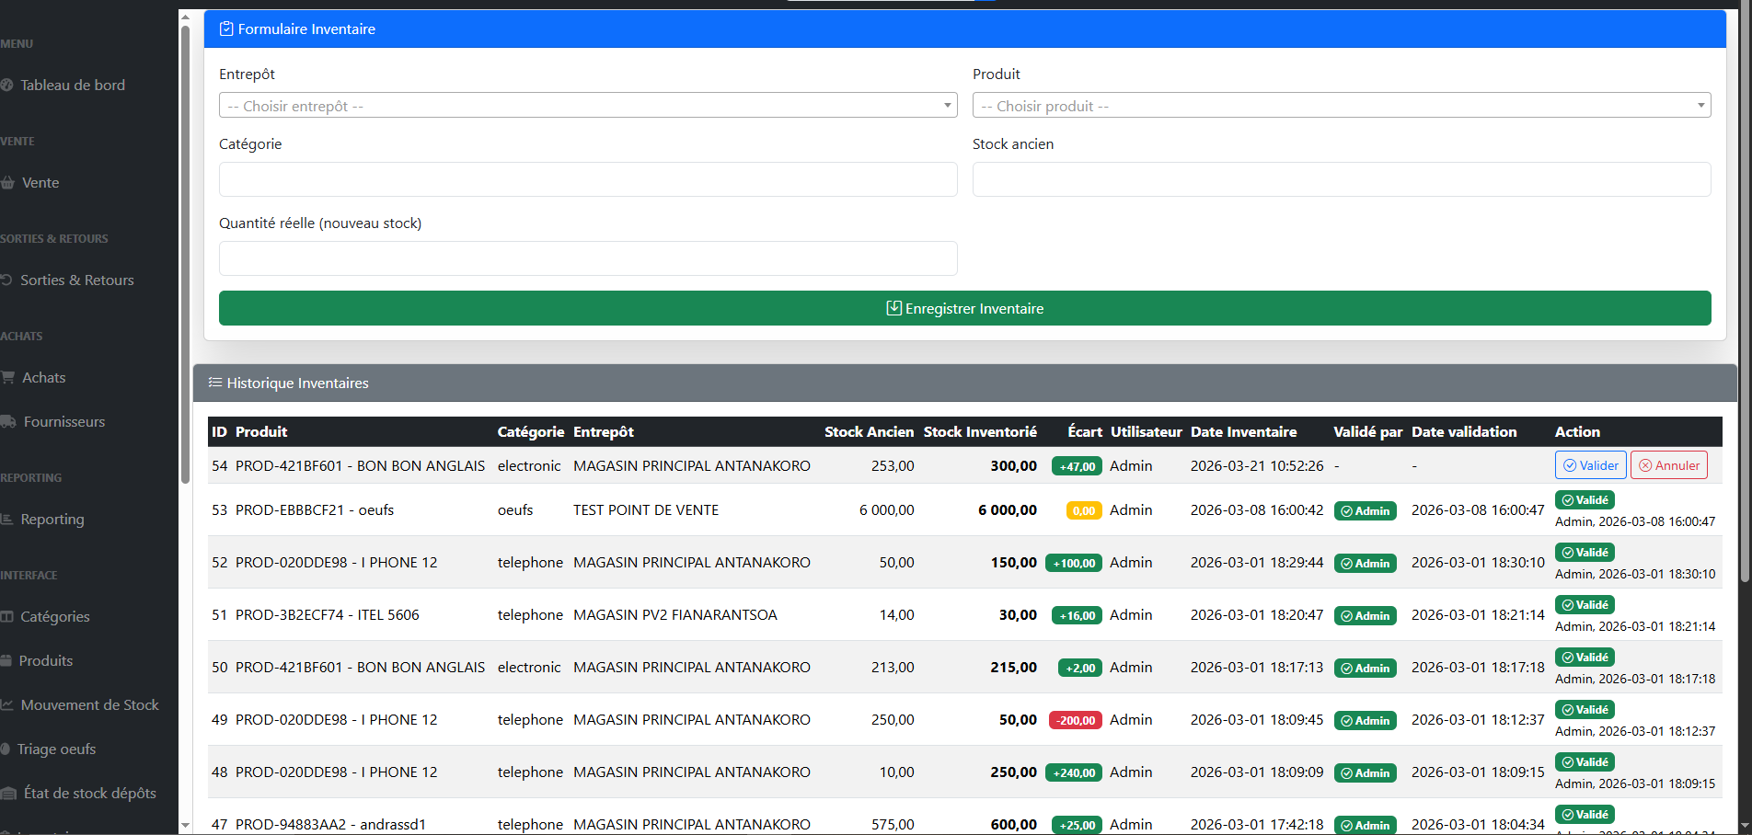1752x835 pixels.
Task: Focus the Quantité réelle input field
Action: point(587,258)
